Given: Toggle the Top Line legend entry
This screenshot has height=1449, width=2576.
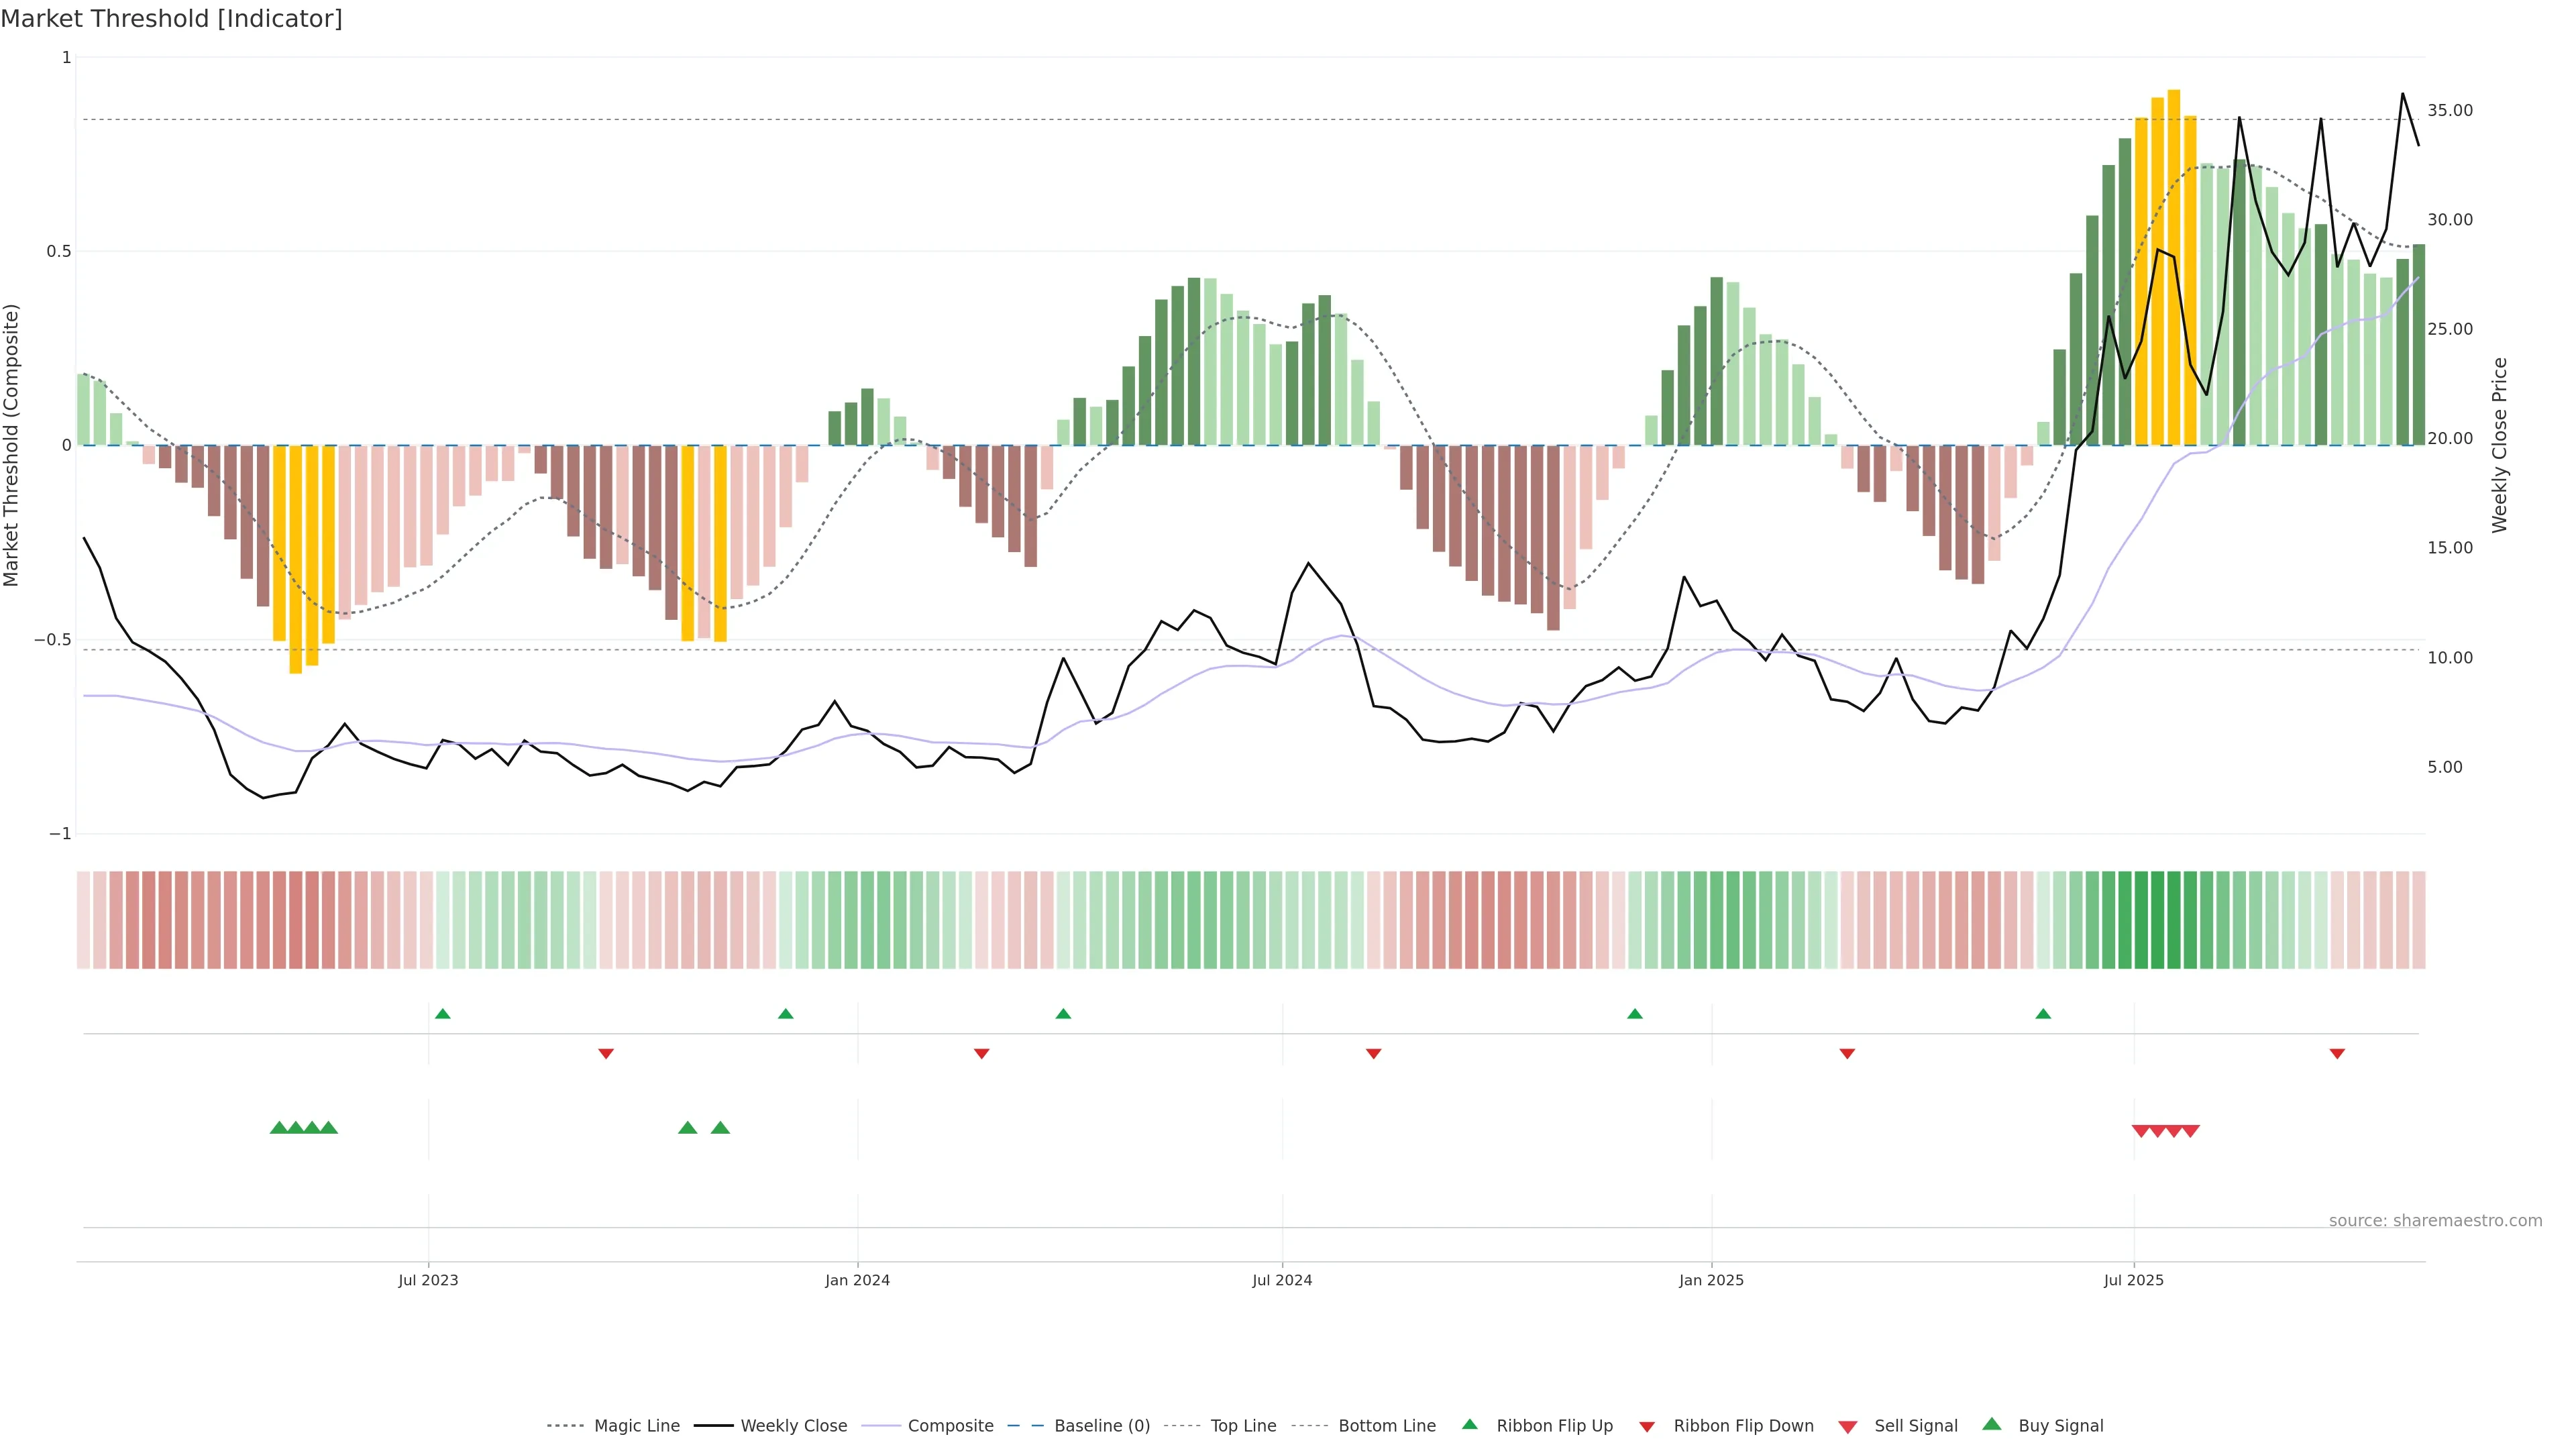Looking at the screenshot, I should coord(1243,1426).
